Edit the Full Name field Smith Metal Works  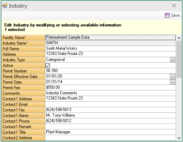(110, 49)
